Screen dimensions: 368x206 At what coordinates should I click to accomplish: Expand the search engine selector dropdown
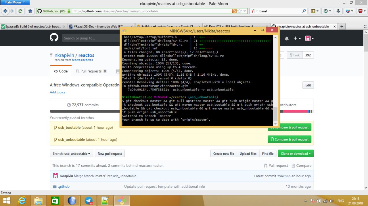tap(254, 11)
